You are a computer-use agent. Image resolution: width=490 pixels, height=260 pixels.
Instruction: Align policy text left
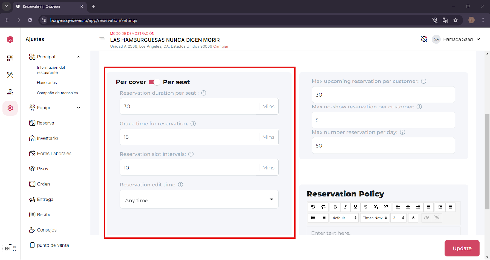click(x=398, y=207)
